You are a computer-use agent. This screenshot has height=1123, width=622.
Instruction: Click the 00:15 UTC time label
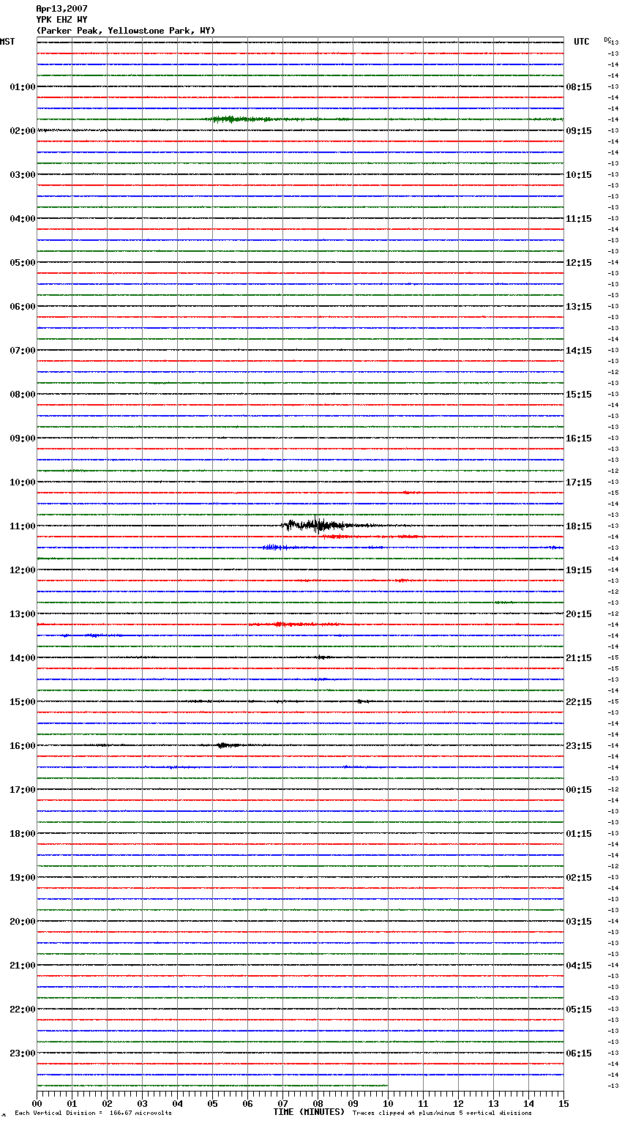click(x=579, y=790)
